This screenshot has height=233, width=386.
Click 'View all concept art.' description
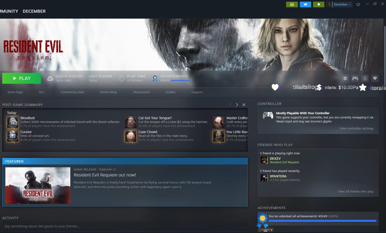35,136
